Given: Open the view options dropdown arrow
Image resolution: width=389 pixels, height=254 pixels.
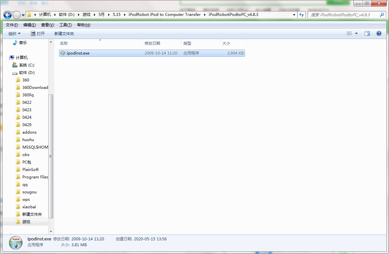Looking at the screenshot, I should click(357, 33).
